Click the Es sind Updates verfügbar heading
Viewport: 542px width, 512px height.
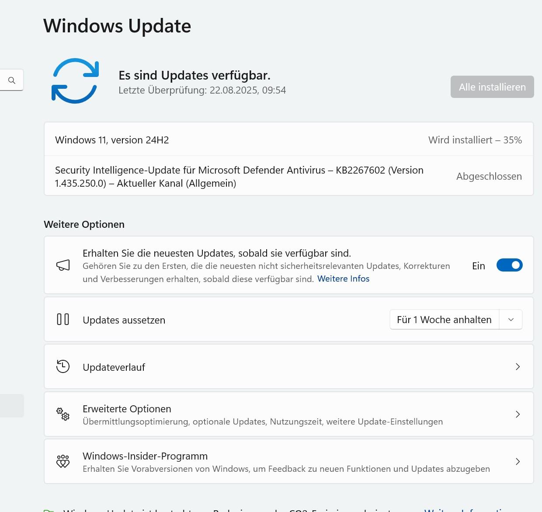click(195, 75)
